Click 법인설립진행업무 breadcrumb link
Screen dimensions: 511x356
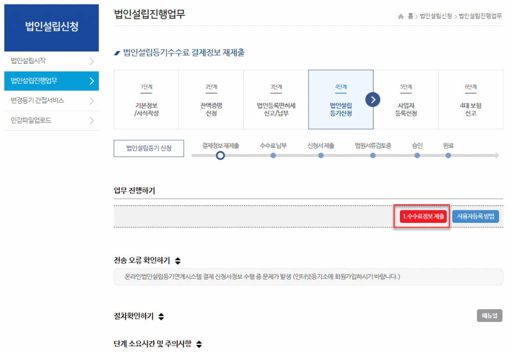coord(480,16)
